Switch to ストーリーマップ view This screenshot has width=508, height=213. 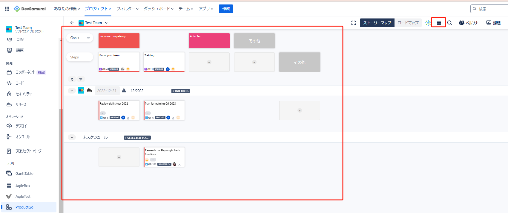coord(377,23)
